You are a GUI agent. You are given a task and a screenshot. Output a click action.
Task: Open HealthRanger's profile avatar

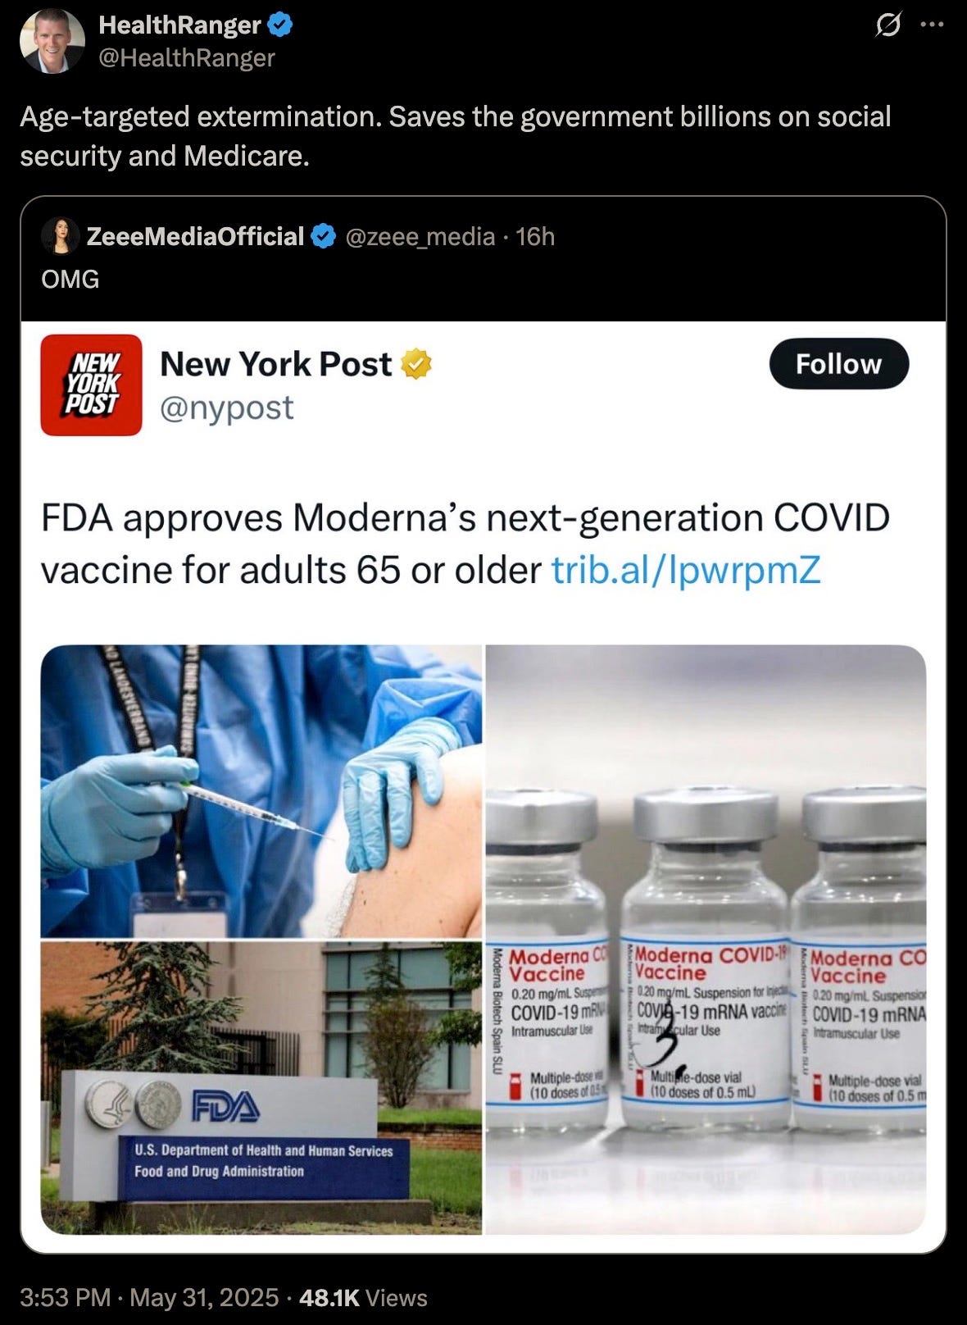pyautogui.click(x=52, y=41)
